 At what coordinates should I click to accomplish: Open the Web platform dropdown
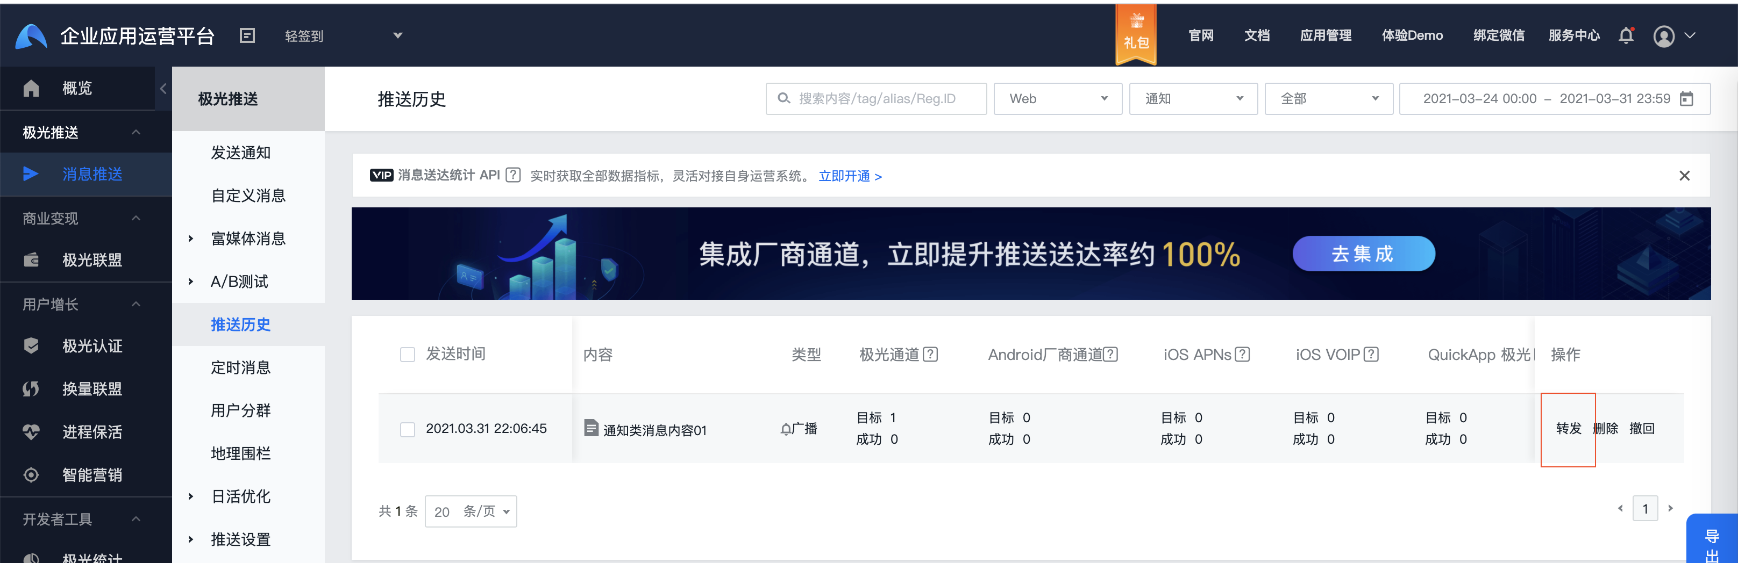(1057, 99)
